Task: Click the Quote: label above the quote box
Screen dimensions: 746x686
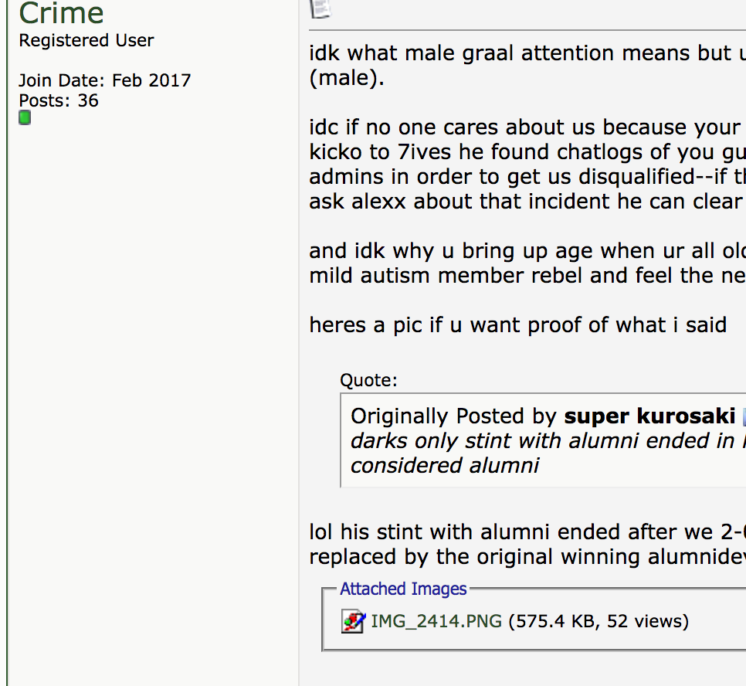Action: (369, 380)
